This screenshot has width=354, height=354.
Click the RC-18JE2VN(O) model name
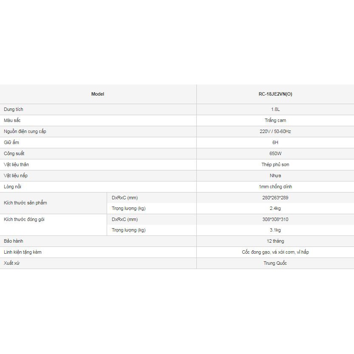pyautogui.click(x=275, y=94)
